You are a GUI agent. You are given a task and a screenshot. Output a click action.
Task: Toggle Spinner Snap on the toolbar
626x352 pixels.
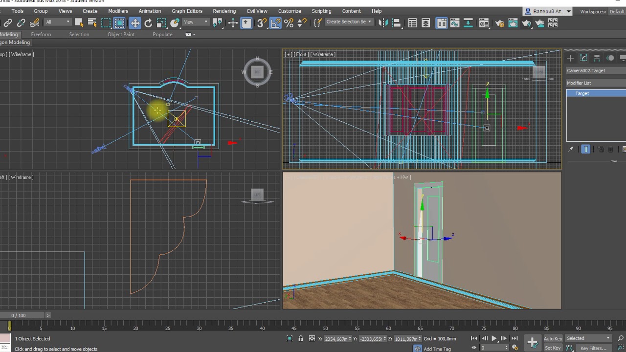pos(302,23)
